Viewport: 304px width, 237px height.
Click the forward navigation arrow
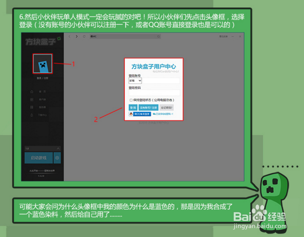[77, 36]
